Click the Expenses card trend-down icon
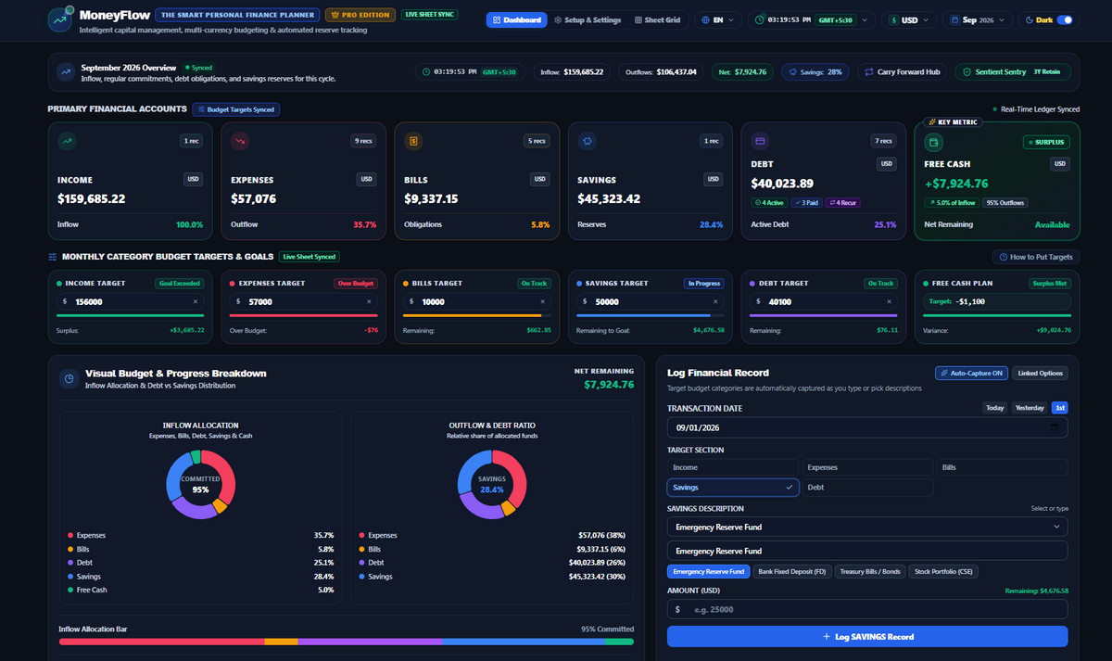Image resolution: width=1112 pixels, height=661 pixels. 240,142
